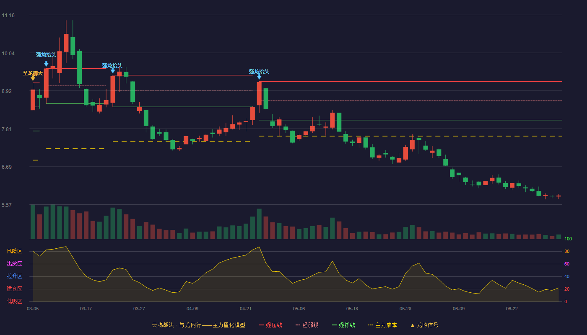Click the 04-21 date label

(x=246, y=309)
